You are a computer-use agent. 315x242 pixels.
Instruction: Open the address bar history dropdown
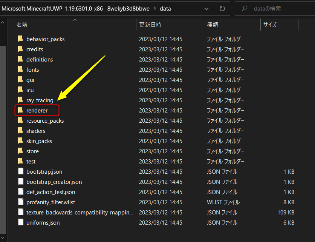pyautogui.click(x=206, y=8)
